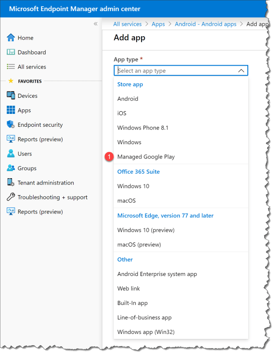275x355 pixels.
Task: Click Other group header
Action: [x=125, y=259]
